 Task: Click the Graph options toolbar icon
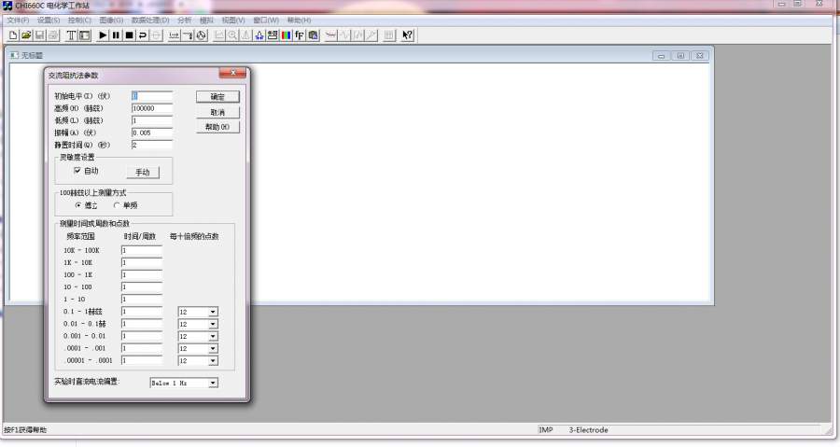pos(273,35)
